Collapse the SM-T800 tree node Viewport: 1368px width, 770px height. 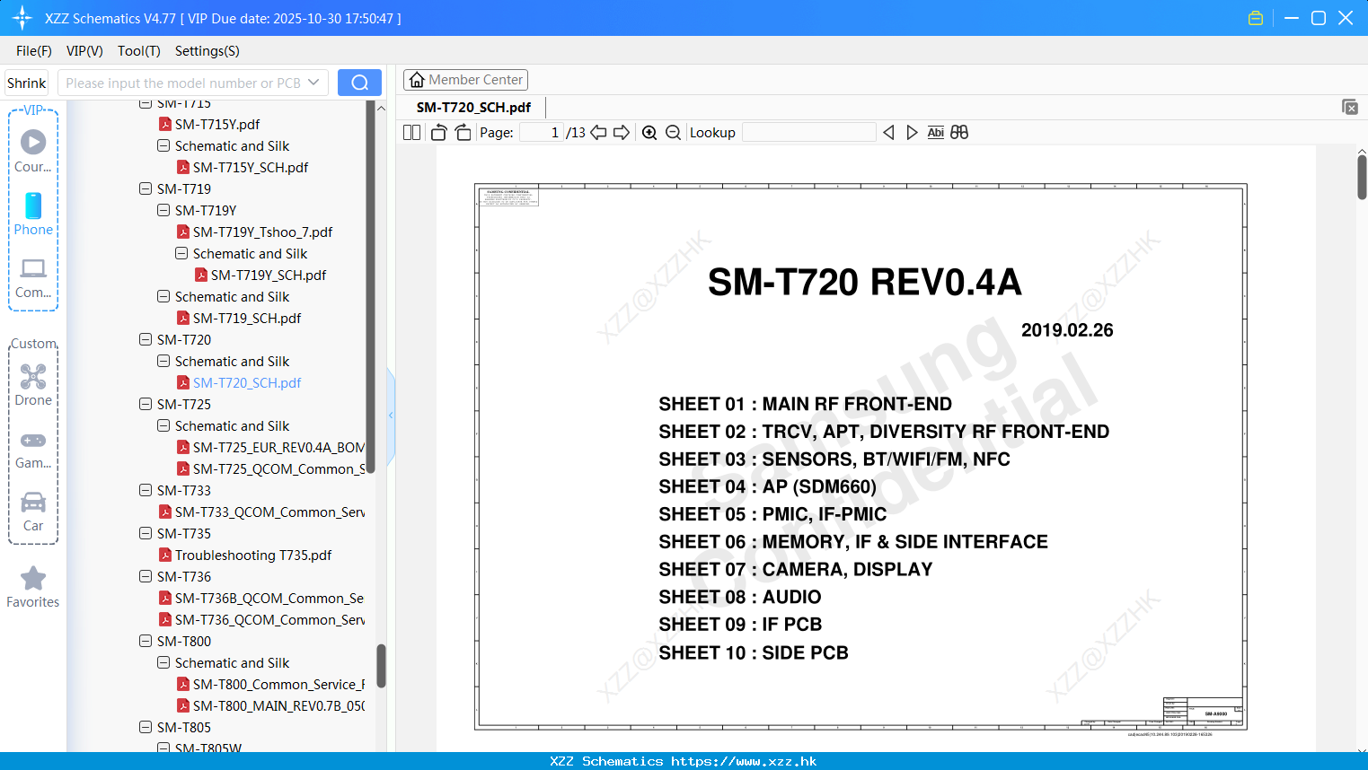point(146,641)
